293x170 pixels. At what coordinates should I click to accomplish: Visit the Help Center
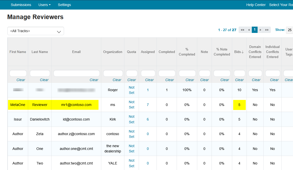click(x=256, y=5)
